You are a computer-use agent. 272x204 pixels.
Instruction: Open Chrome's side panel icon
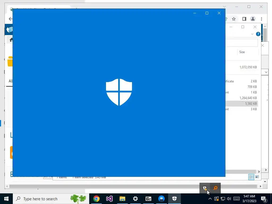244,19
